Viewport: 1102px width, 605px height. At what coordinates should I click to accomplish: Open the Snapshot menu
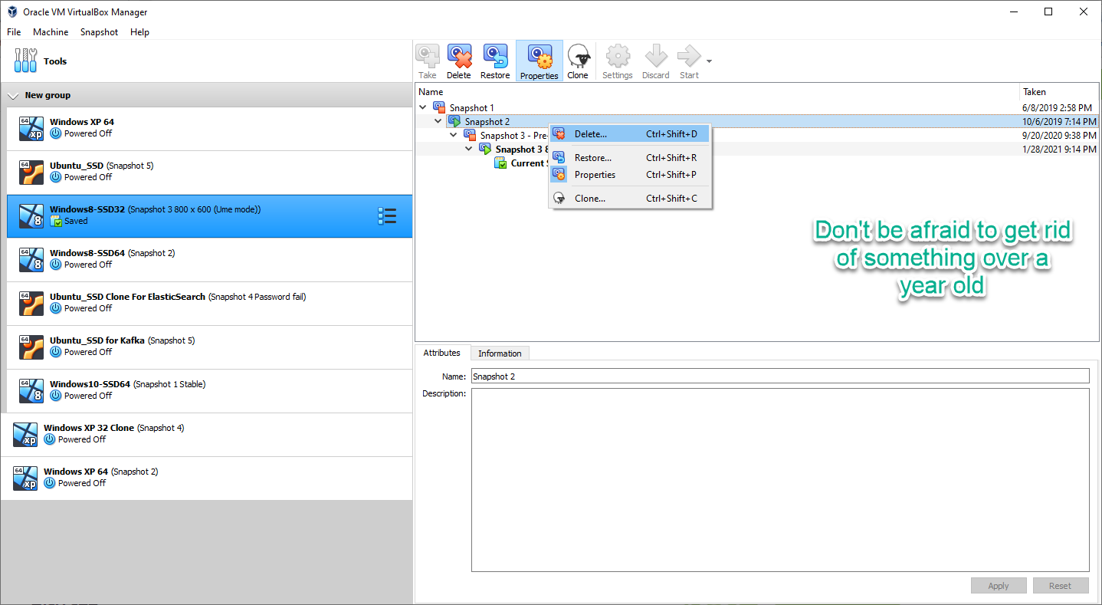coord(99,32)
